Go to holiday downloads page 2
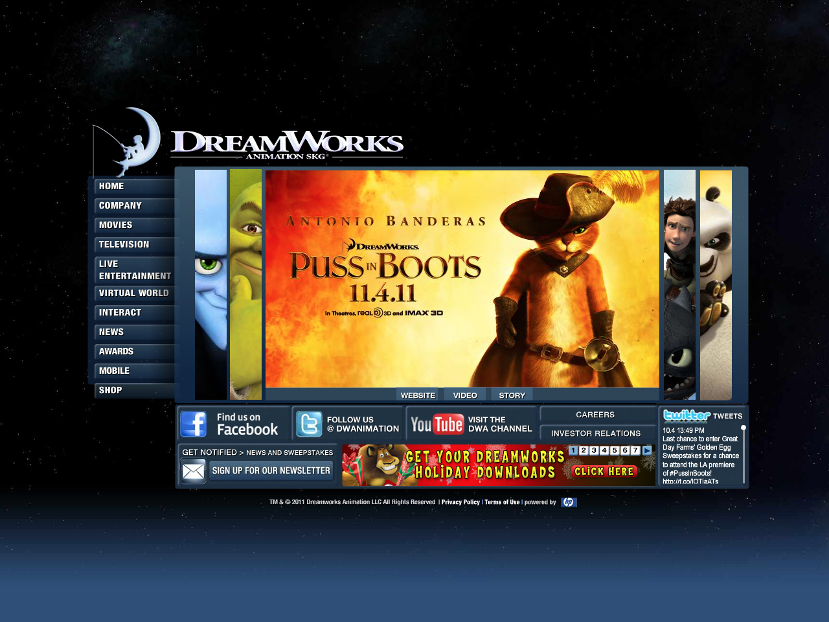The width and height of the screenshot is (829, 622). coord(584,450)
